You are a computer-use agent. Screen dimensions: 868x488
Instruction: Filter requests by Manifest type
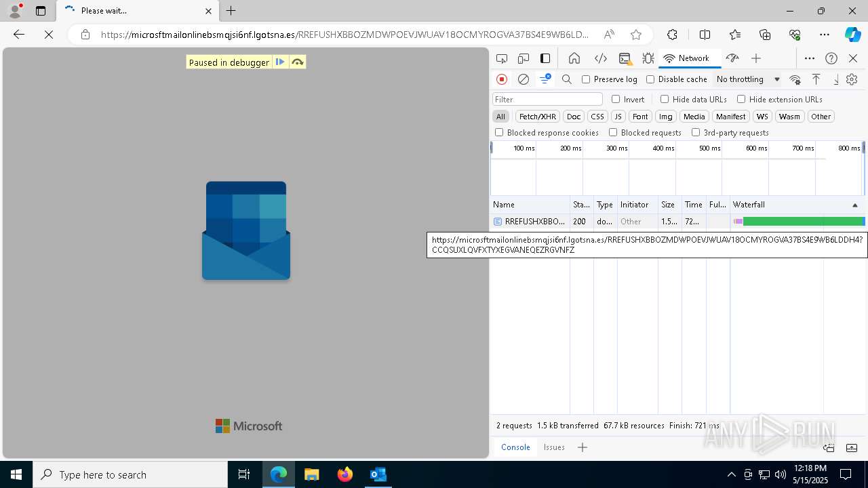730,117
